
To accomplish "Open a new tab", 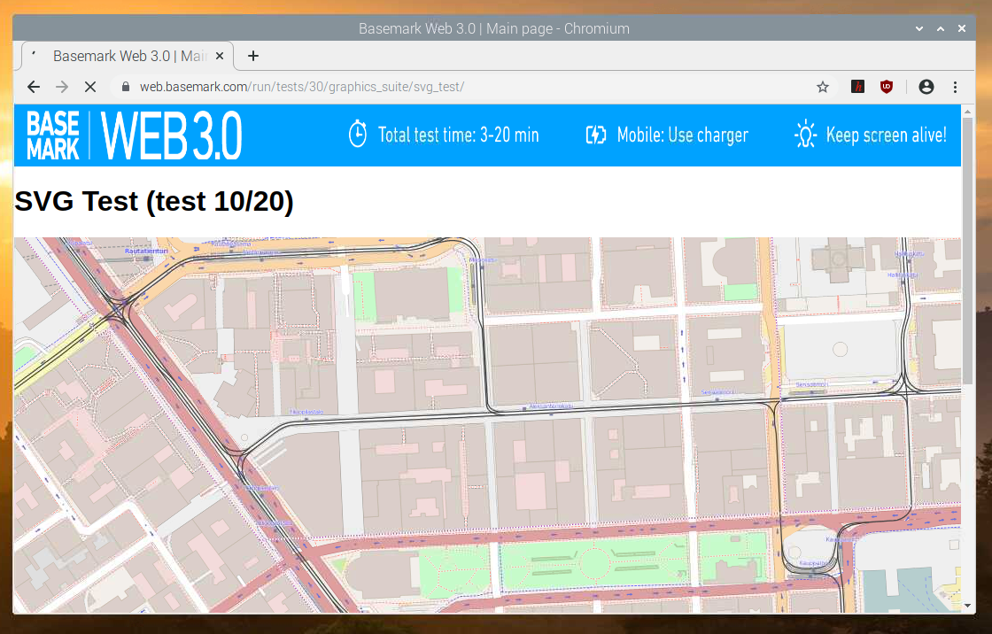I will pyautogui.click(x=253, y=56).
